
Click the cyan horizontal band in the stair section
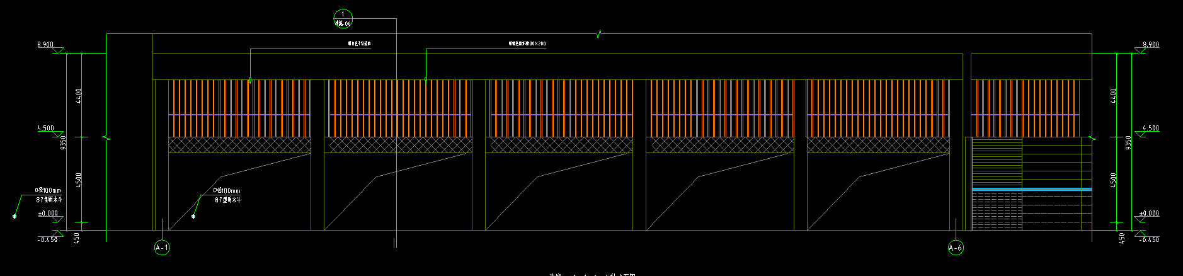[x=1032, y=189]
